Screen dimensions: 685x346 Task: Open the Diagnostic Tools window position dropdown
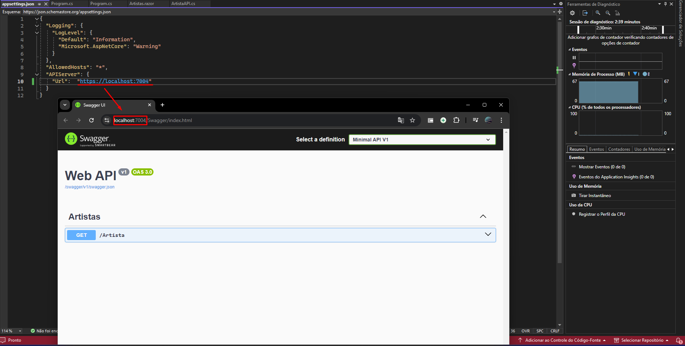pos(660,4)
